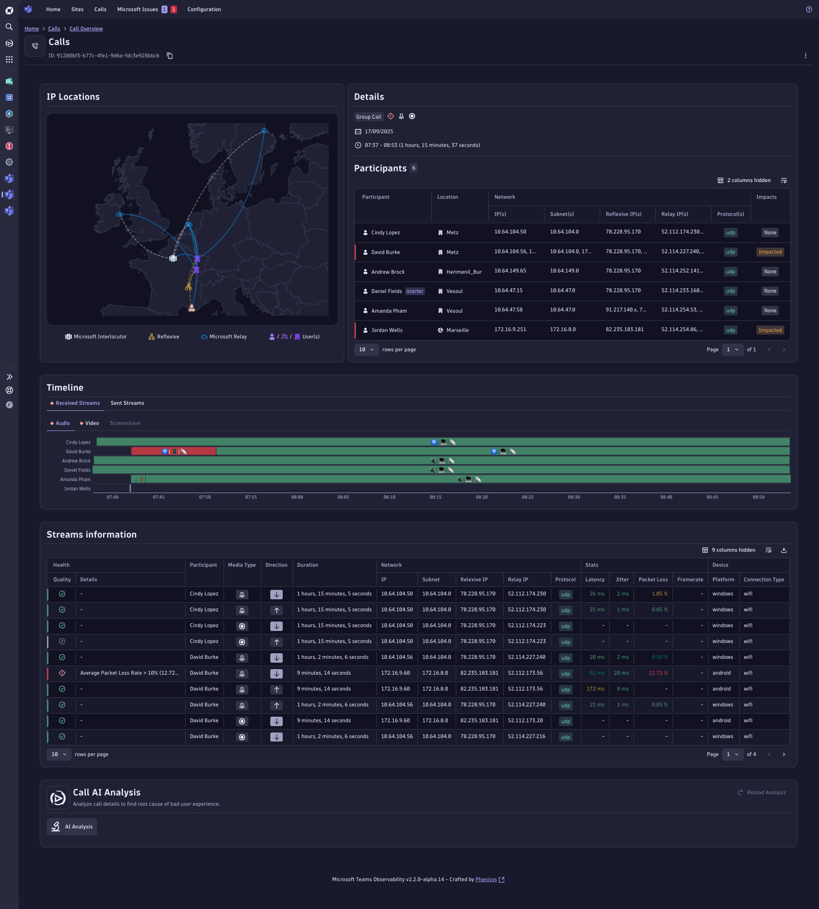Open the help icon in top right corner

click(x=809, y=9)
